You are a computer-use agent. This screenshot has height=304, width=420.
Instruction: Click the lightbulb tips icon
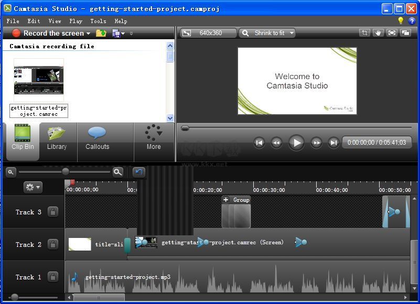point(401,21)
